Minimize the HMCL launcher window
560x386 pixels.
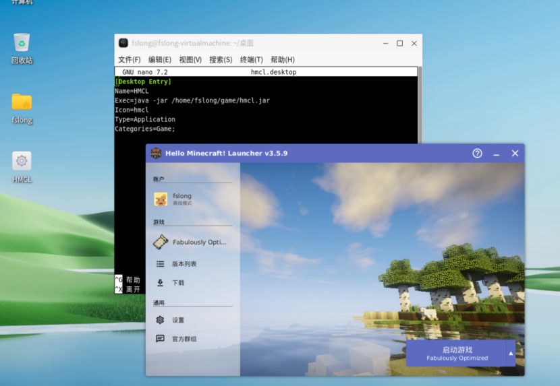496,154
